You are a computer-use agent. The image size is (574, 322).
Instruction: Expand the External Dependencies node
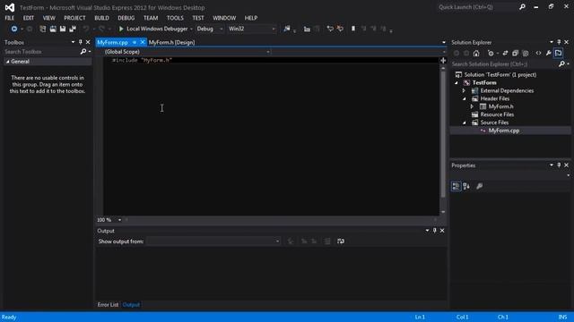(x=464, y=91)
